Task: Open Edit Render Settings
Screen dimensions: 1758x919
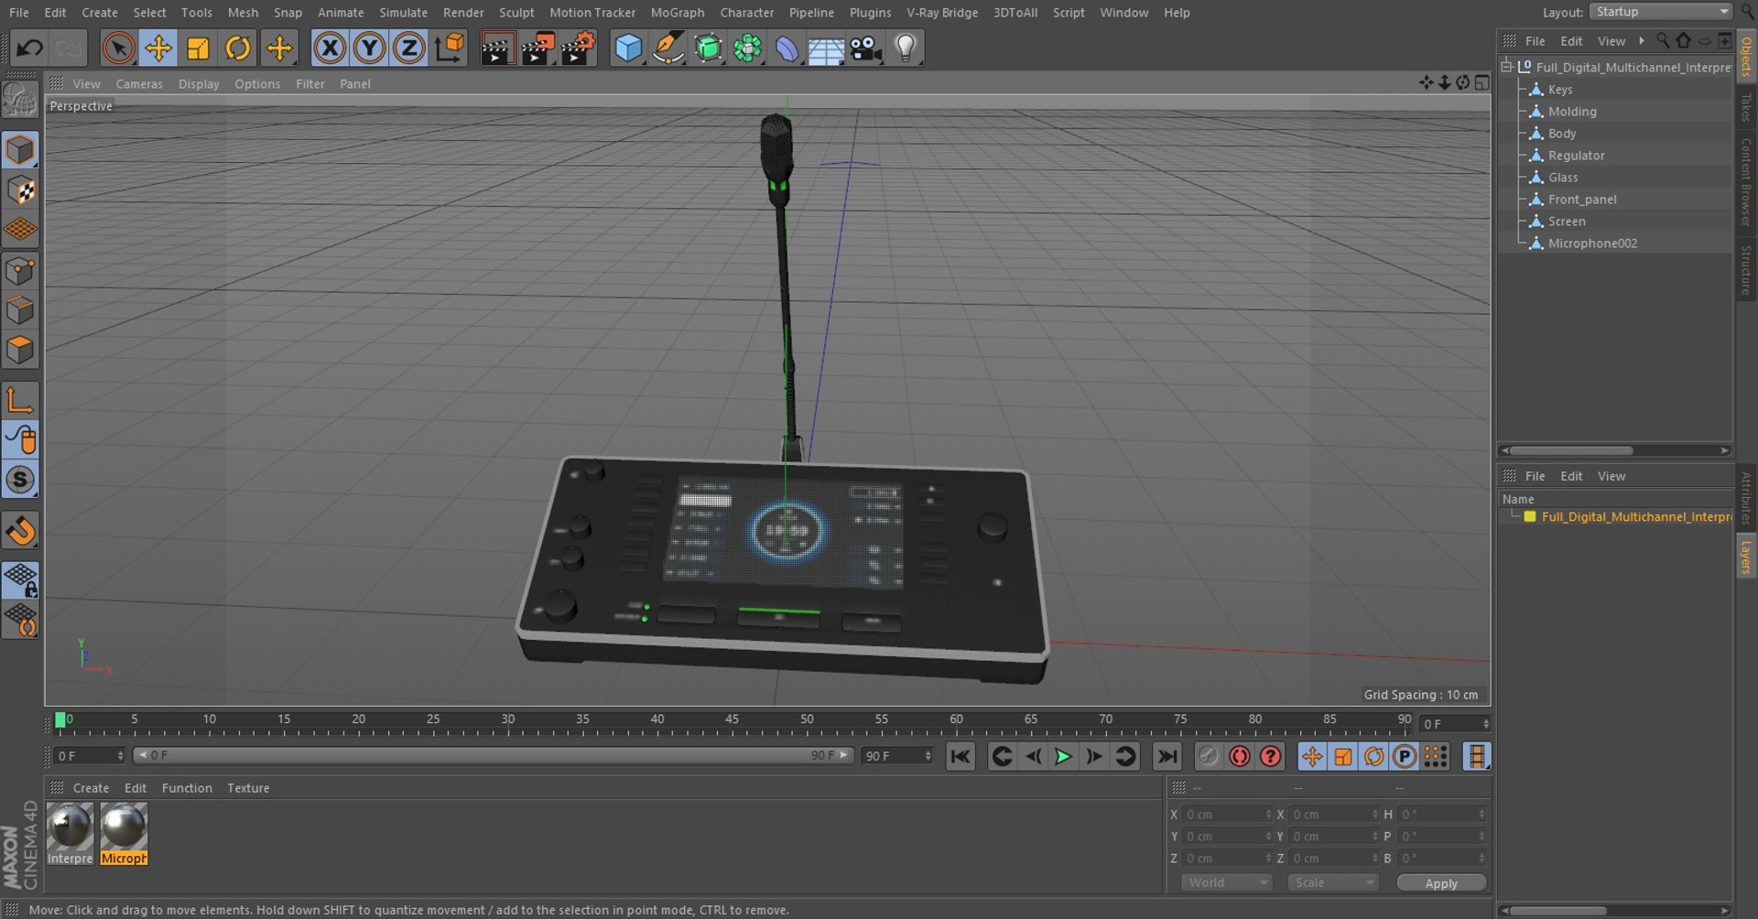Action: [x=578, y=48]
